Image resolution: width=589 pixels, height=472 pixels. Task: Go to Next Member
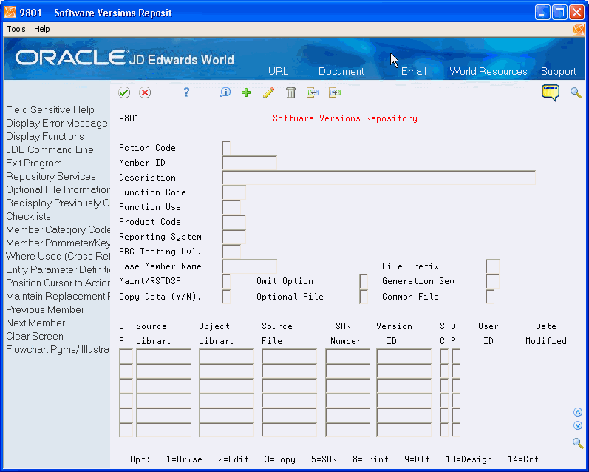coord(35,323)
